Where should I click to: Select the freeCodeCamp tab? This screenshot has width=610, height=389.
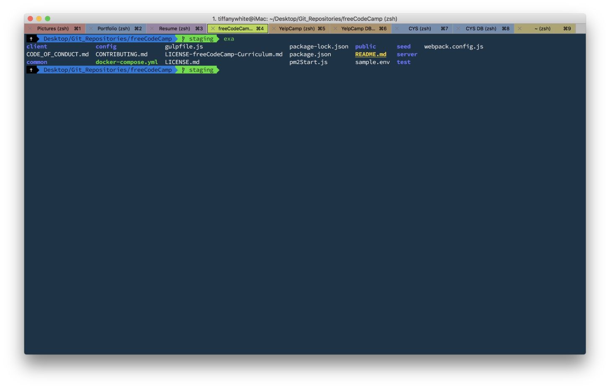238,28
